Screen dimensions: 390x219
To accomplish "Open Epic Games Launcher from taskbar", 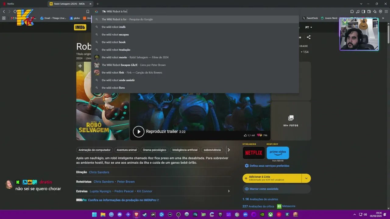I will [220, 214].
